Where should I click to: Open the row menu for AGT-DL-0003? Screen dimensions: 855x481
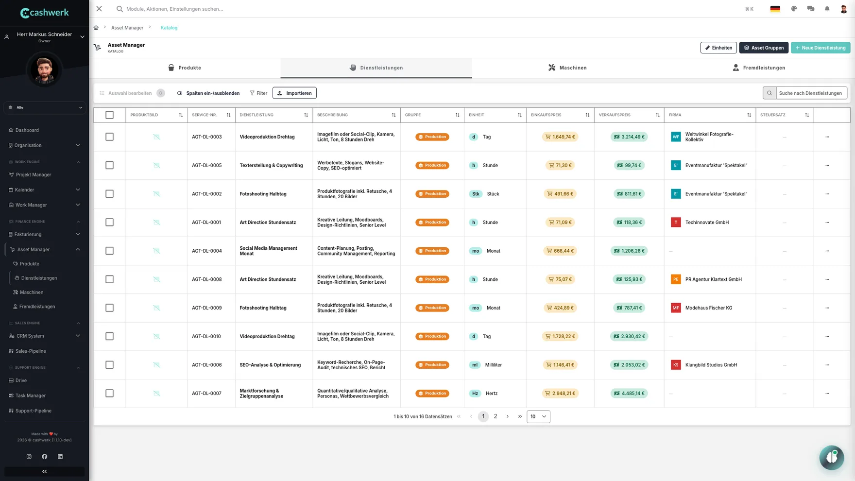tap(827, 137)
